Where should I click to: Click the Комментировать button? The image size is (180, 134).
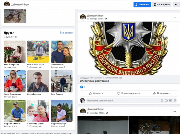[129, 93]
